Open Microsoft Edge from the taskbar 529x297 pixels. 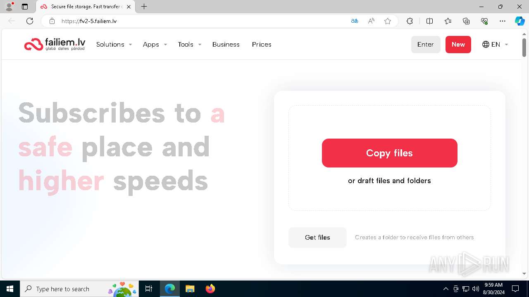click(170, 289)
